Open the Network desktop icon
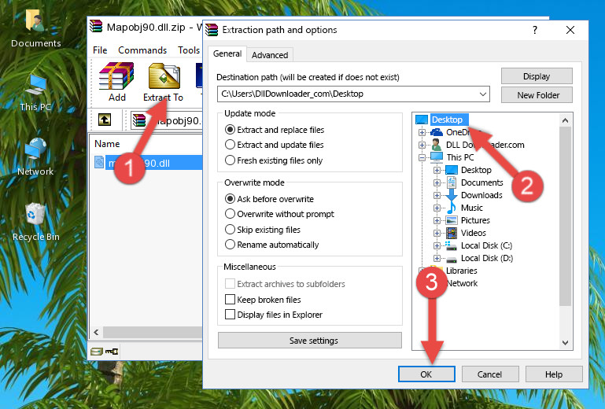 click(35, 157)
